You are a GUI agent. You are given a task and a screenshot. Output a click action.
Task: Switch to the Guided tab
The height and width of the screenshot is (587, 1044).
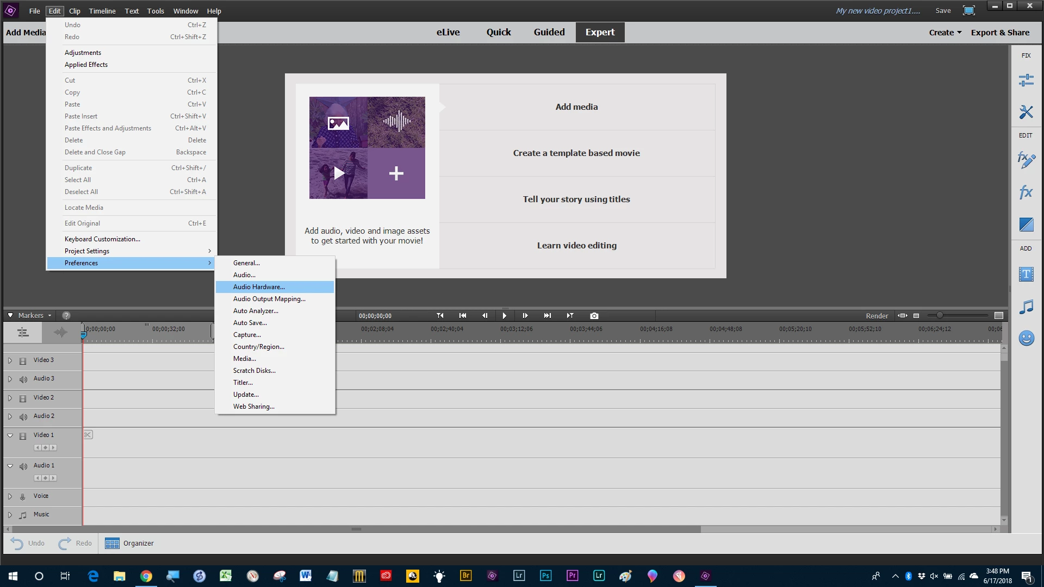(549, 32)
